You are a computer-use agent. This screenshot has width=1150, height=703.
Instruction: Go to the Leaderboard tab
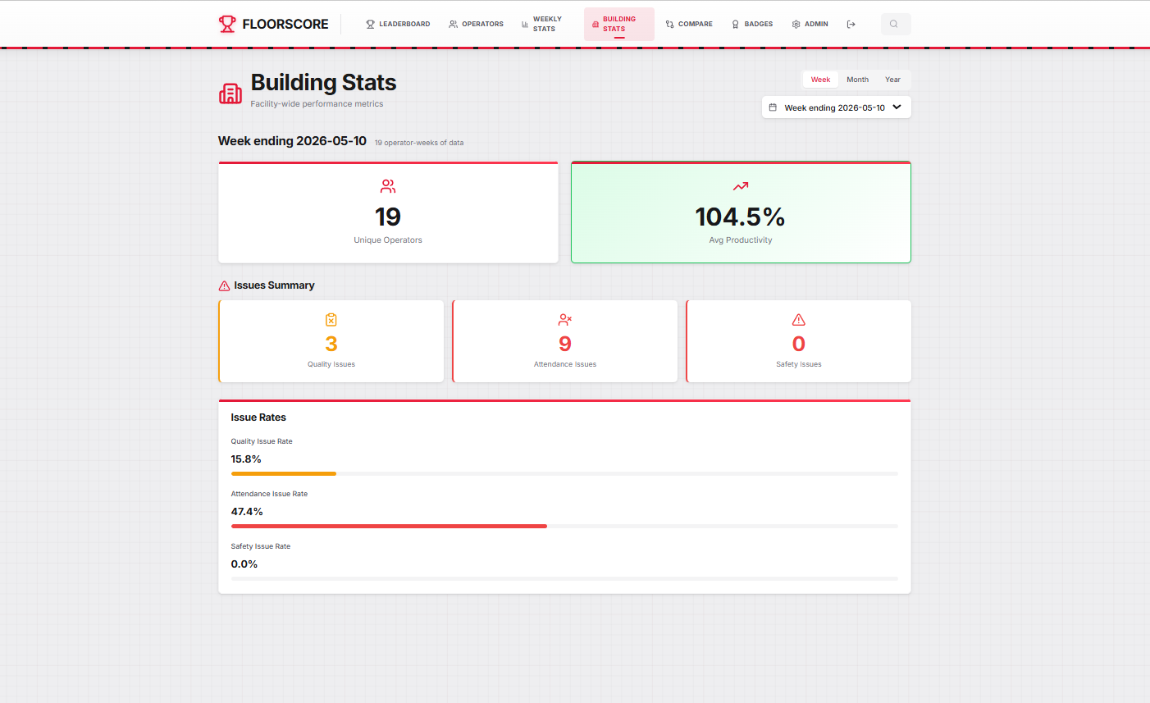(398, 25)
